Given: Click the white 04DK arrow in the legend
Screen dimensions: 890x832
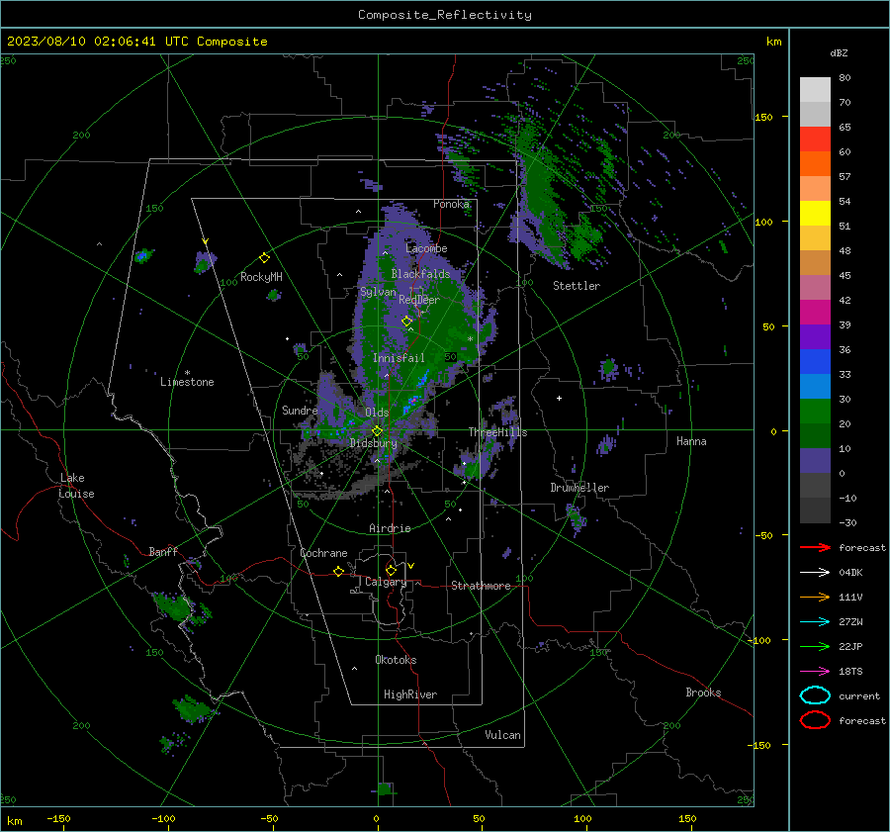Looking at the screenshot, I should [815, 572].
